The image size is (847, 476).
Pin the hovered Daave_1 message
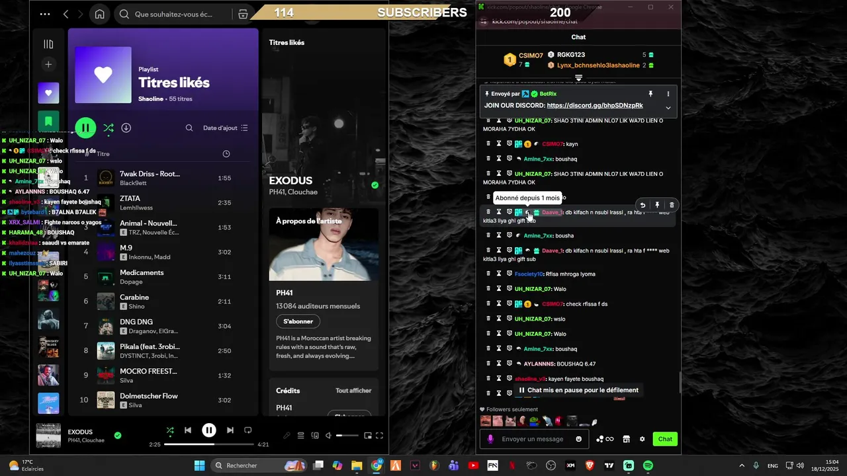tap(657, 206)
